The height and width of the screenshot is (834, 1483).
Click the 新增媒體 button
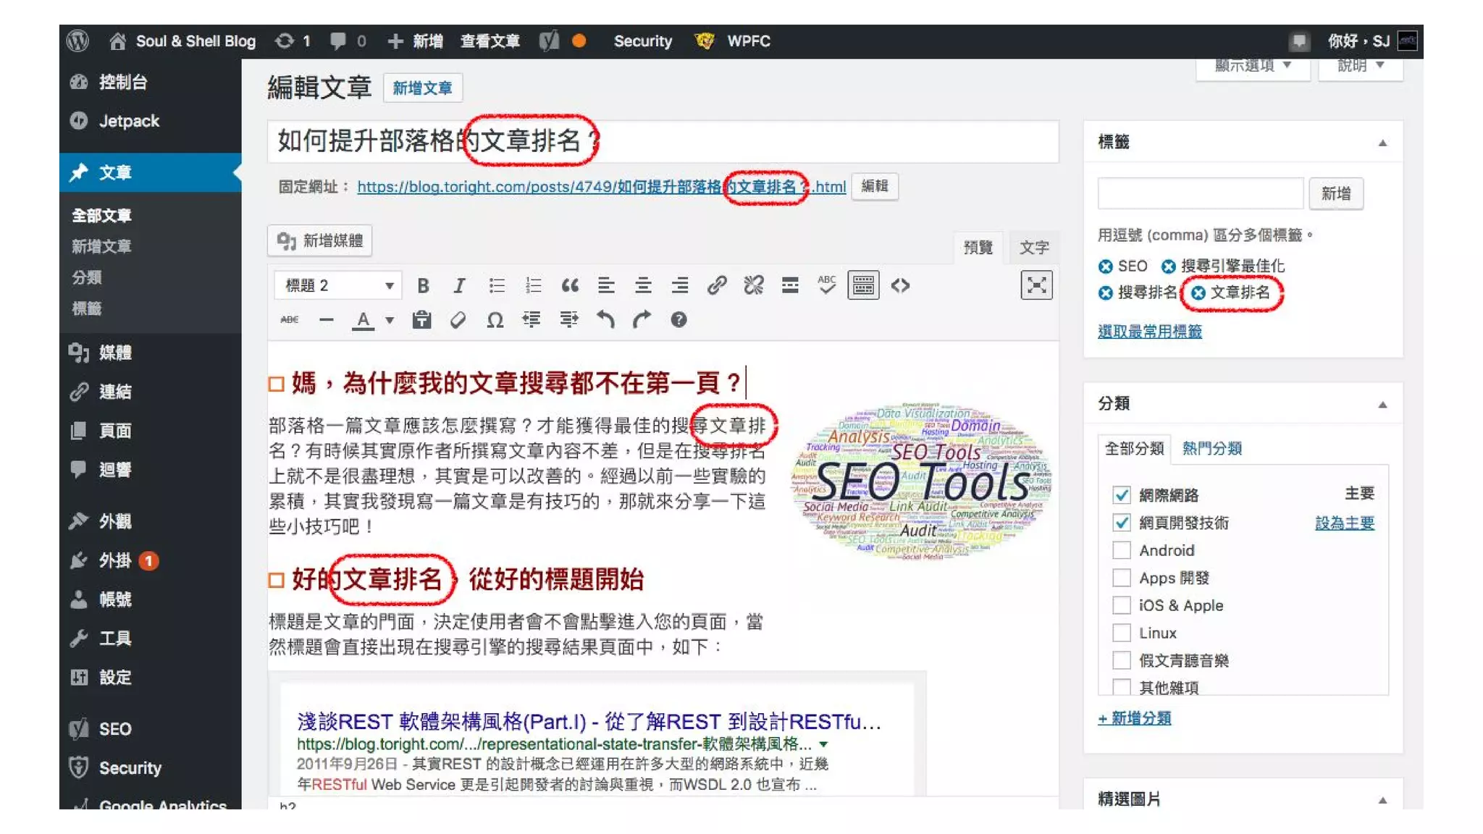pos(320,241)
